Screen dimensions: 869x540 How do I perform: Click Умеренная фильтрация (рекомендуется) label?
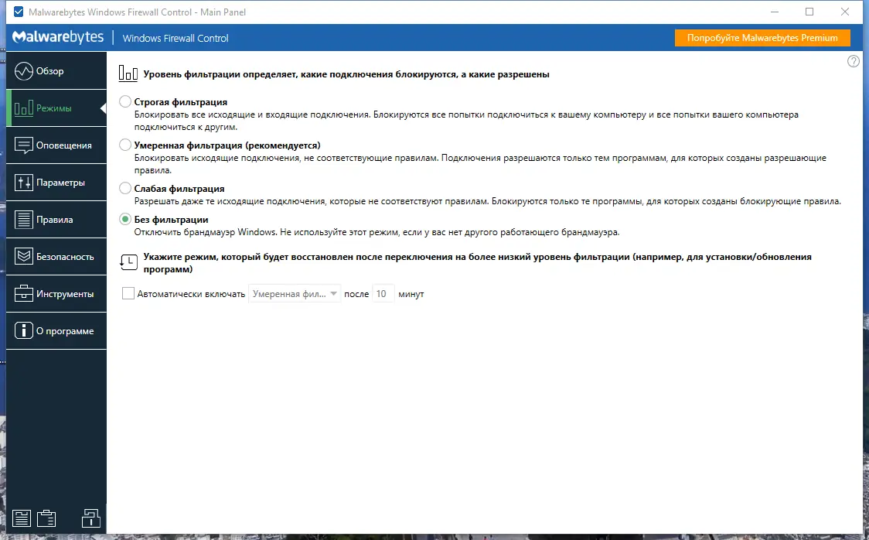[227, 145]
